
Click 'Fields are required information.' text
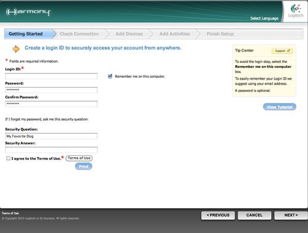(34, 61)
